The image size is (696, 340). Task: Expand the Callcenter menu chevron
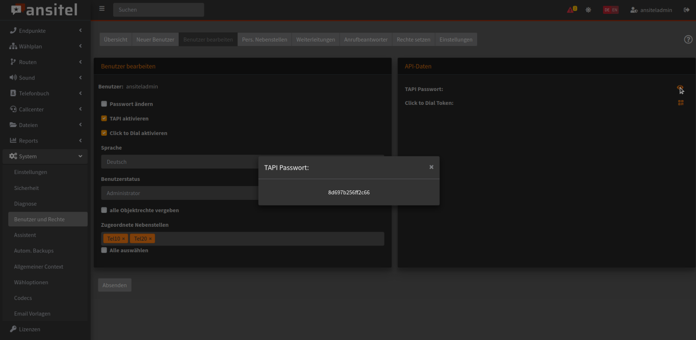[80, 109]
